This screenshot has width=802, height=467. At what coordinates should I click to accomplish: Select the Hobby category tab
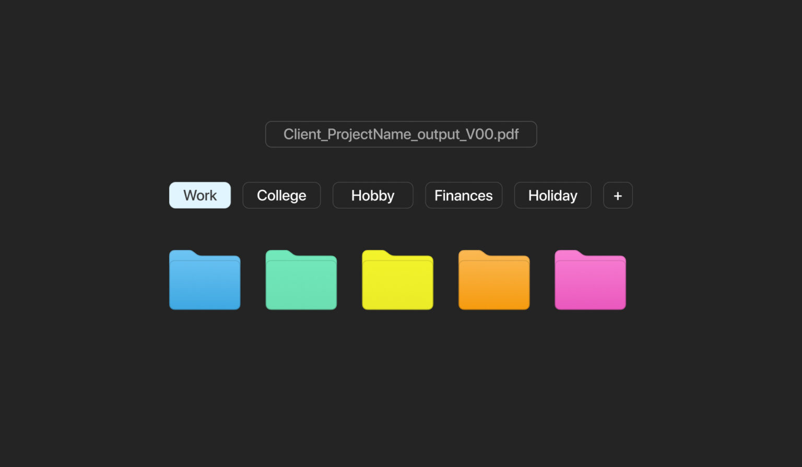pos(373,196)
